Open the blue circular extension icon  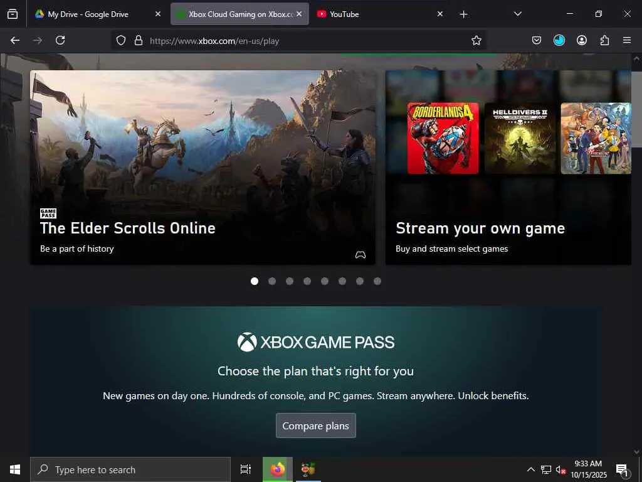click(x=559, y=40)
